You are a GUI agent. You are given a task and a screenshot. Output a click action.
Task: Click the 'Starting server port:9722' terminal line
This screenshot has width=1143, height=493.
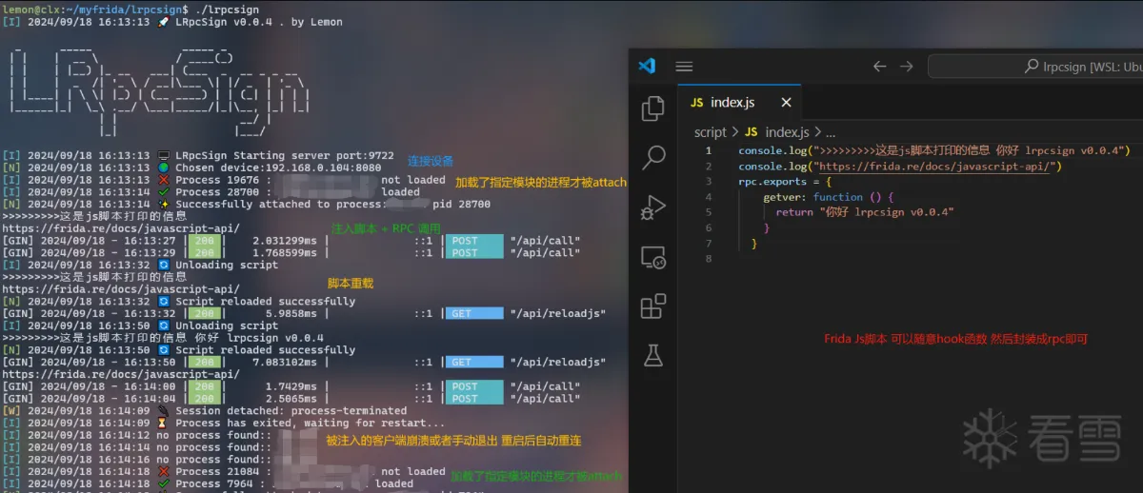coord(197,155)
